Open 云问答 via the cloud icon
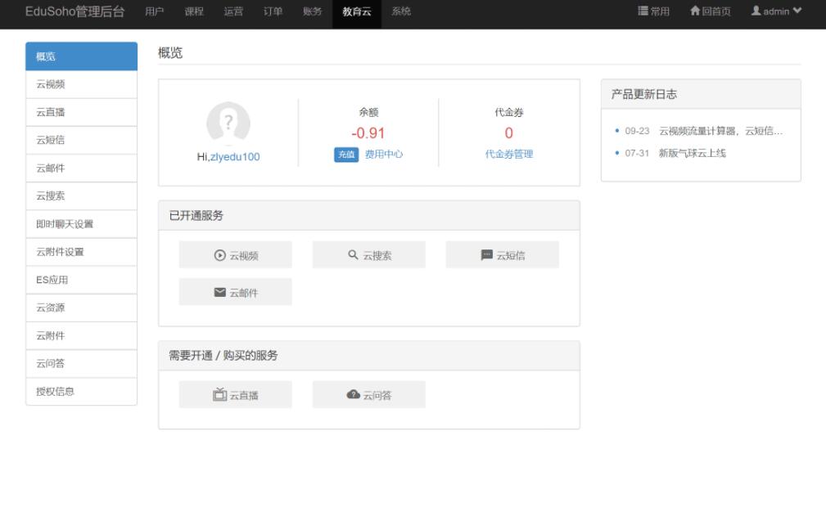The height and width of the screenshot is (521, 826). point(351,393)
